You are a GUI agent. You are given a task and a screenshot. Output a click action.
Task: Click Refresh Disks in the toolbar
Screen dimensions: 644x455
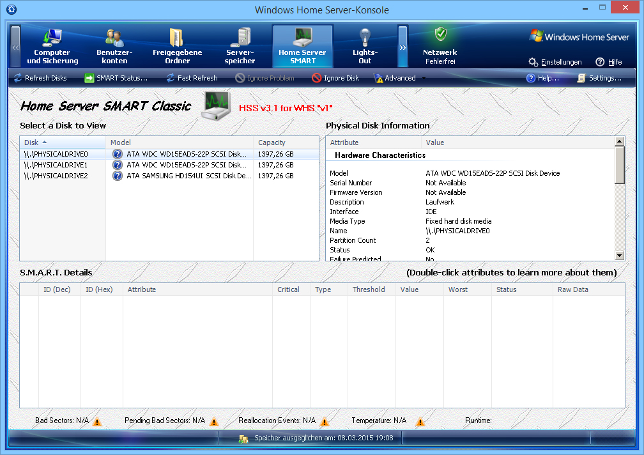[40, 78]
